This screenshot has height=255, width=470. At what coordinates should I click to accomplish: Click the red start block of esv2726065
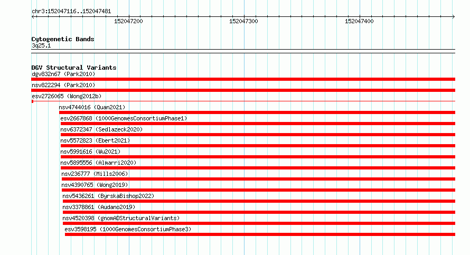coord(32,101)
